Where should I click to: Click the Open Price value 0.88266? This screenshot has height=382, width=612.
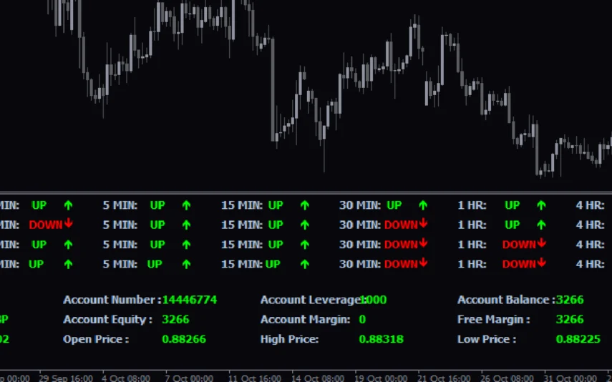tap(184, 339)
